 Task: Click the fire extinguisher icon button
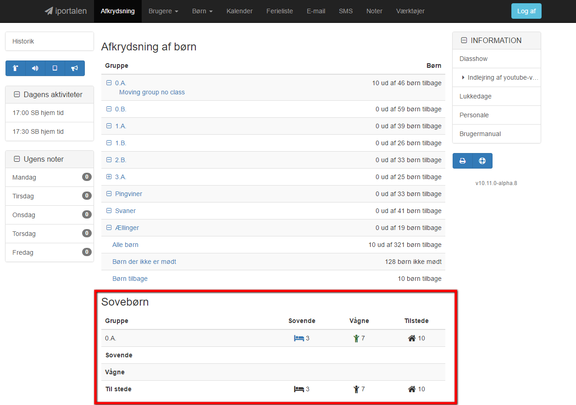[16, 68]
